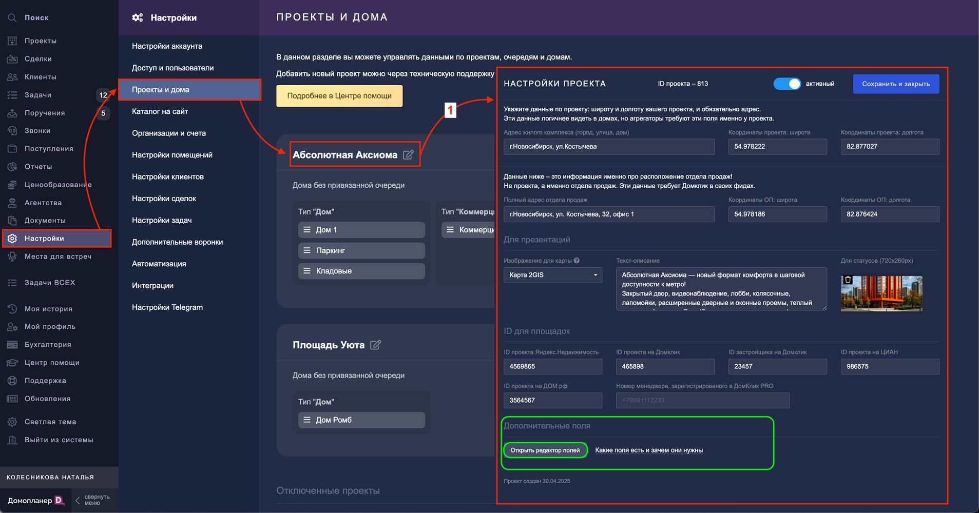
Task: Open Настройки помещений menu item
Action: pos(172,155)
